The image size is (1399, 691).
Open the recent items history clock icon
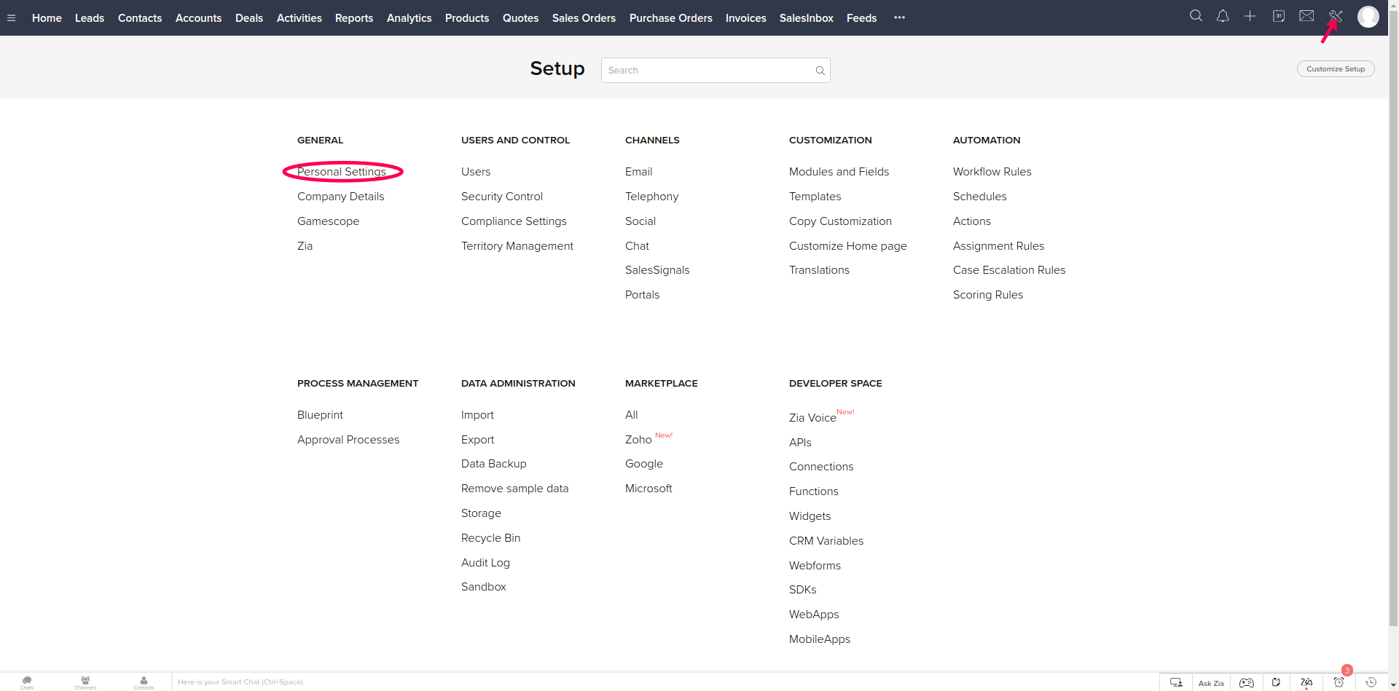(x=1371, y=682)
